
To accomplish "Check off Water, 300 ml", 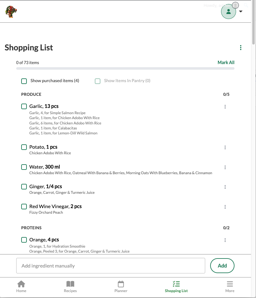I will [24, 167].
